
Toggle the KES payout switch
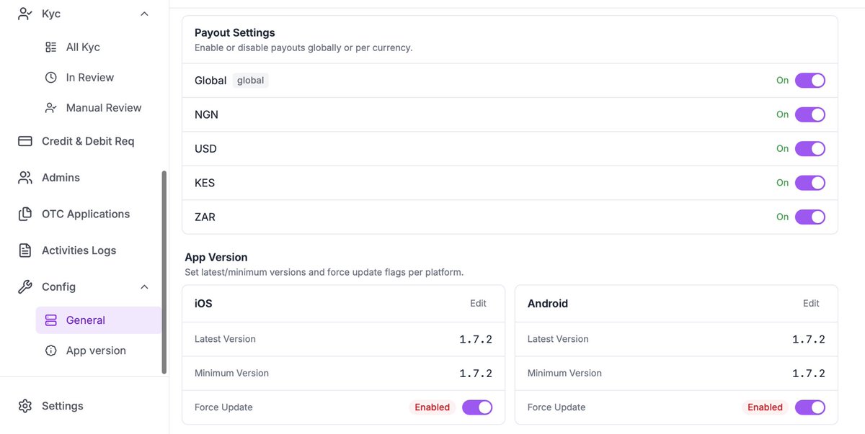coord(810,183)
